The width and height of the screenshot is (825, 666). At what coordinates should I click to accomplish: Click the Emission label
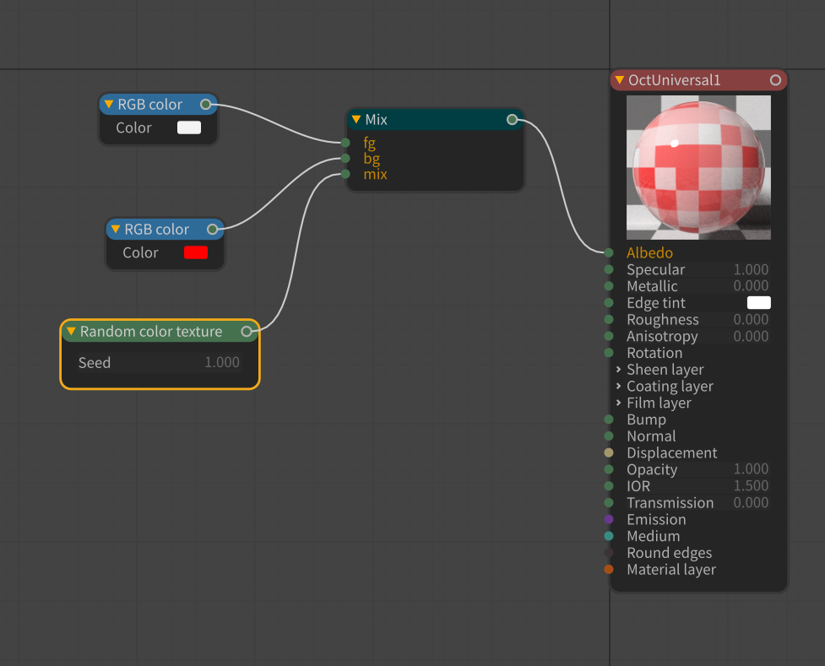(x=656, y=519)
